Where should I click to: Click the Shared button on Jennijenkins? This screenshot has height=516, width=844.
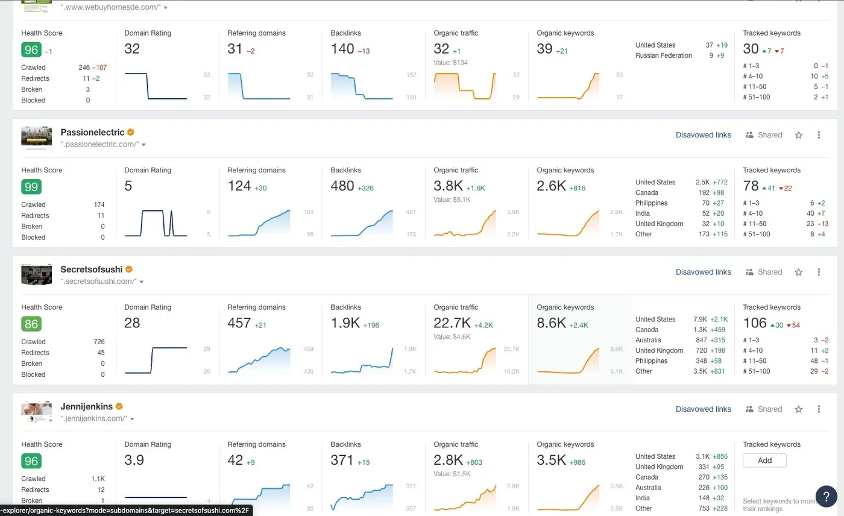pyautogui.click(x=764, y=409)
